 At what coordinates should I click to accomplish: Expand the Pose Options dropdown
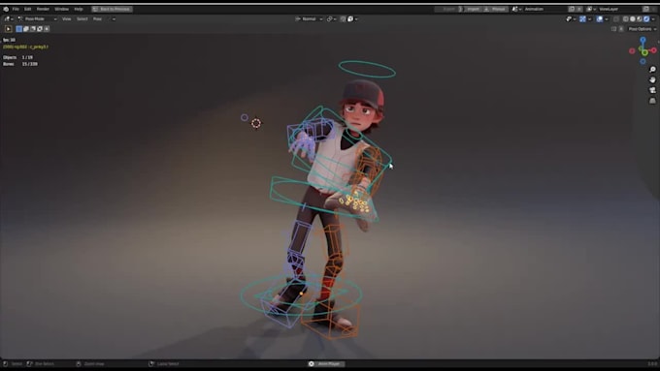point(642,29)
